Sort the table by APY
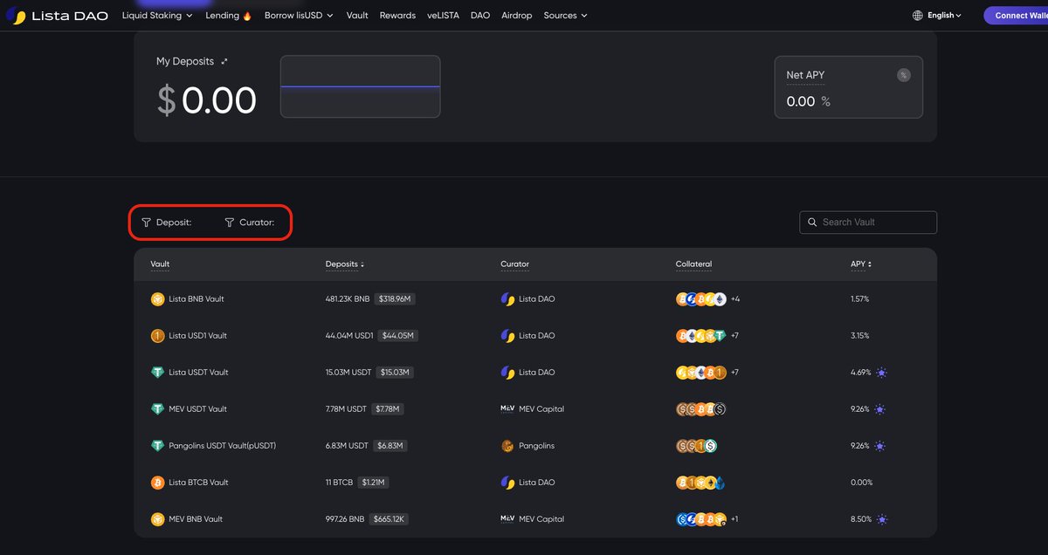 [861, 264]
